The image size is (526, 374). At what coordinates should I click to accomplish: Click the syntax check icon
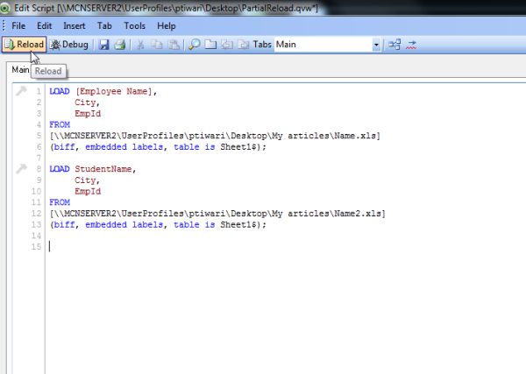pyautogui.click(x=411, y=45)
